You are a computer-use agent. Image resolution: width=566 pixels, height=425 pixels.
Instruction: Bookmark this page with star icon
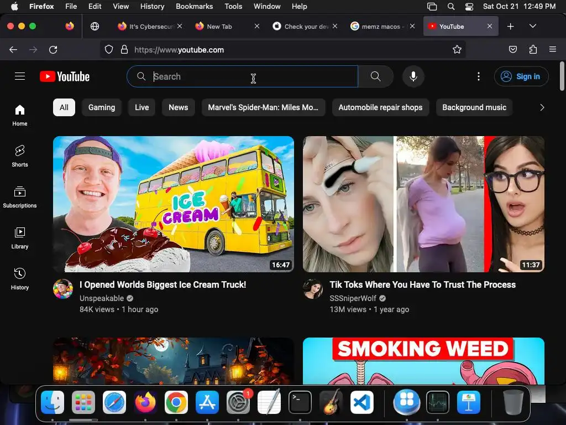click(457, 49)
